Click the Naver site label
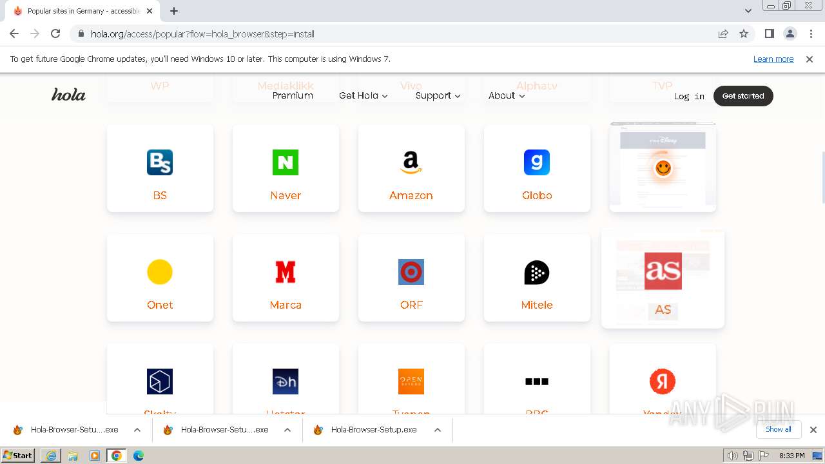Screen dimensions: 825x464 pyautogui.click(x=286, y=195)
